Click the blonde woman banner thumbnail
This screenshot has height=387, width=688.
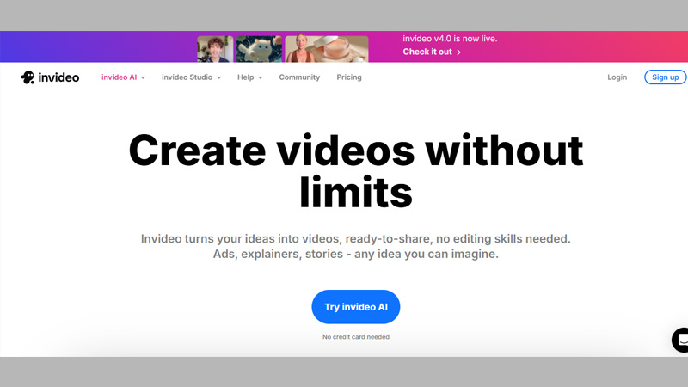304,49
